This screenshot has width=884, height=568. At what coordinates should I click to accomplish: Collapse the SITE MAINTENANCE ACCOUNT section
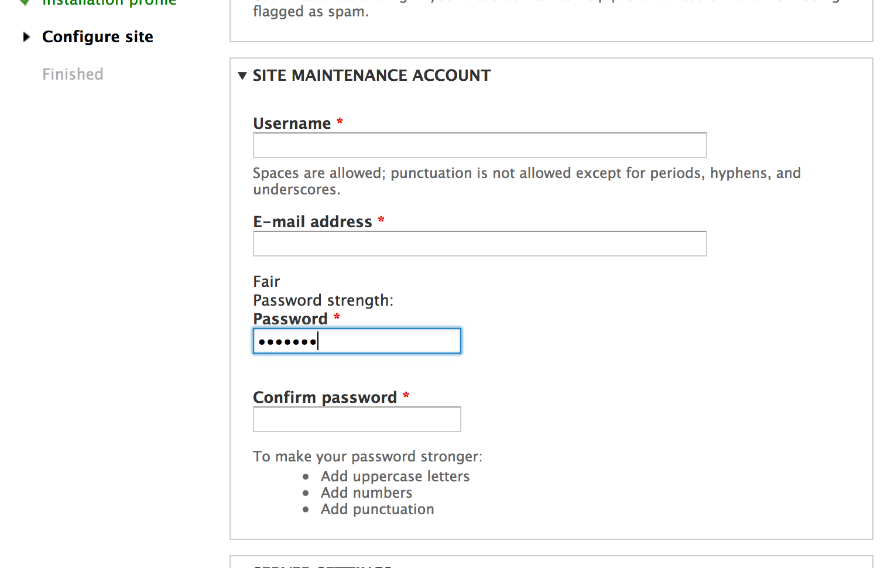coord(242,76)
